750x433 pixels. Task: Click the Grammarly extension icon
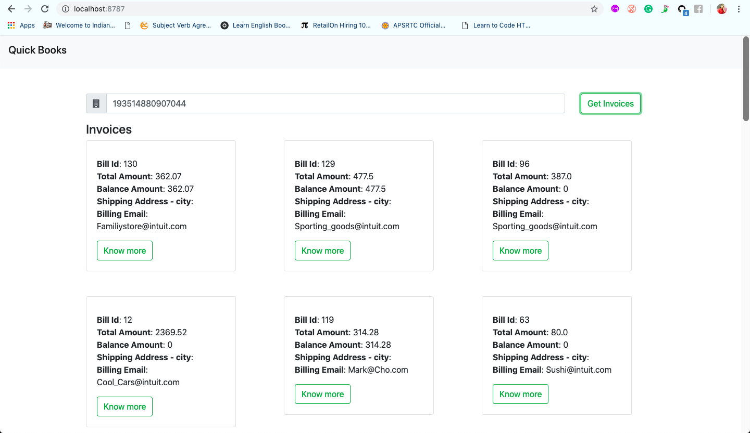pos(648,9)
